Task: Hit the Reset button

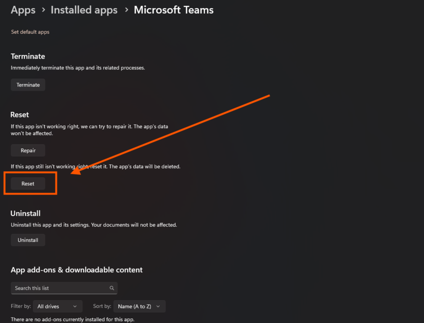Action: pyautogui.click(x=28, y=184)
